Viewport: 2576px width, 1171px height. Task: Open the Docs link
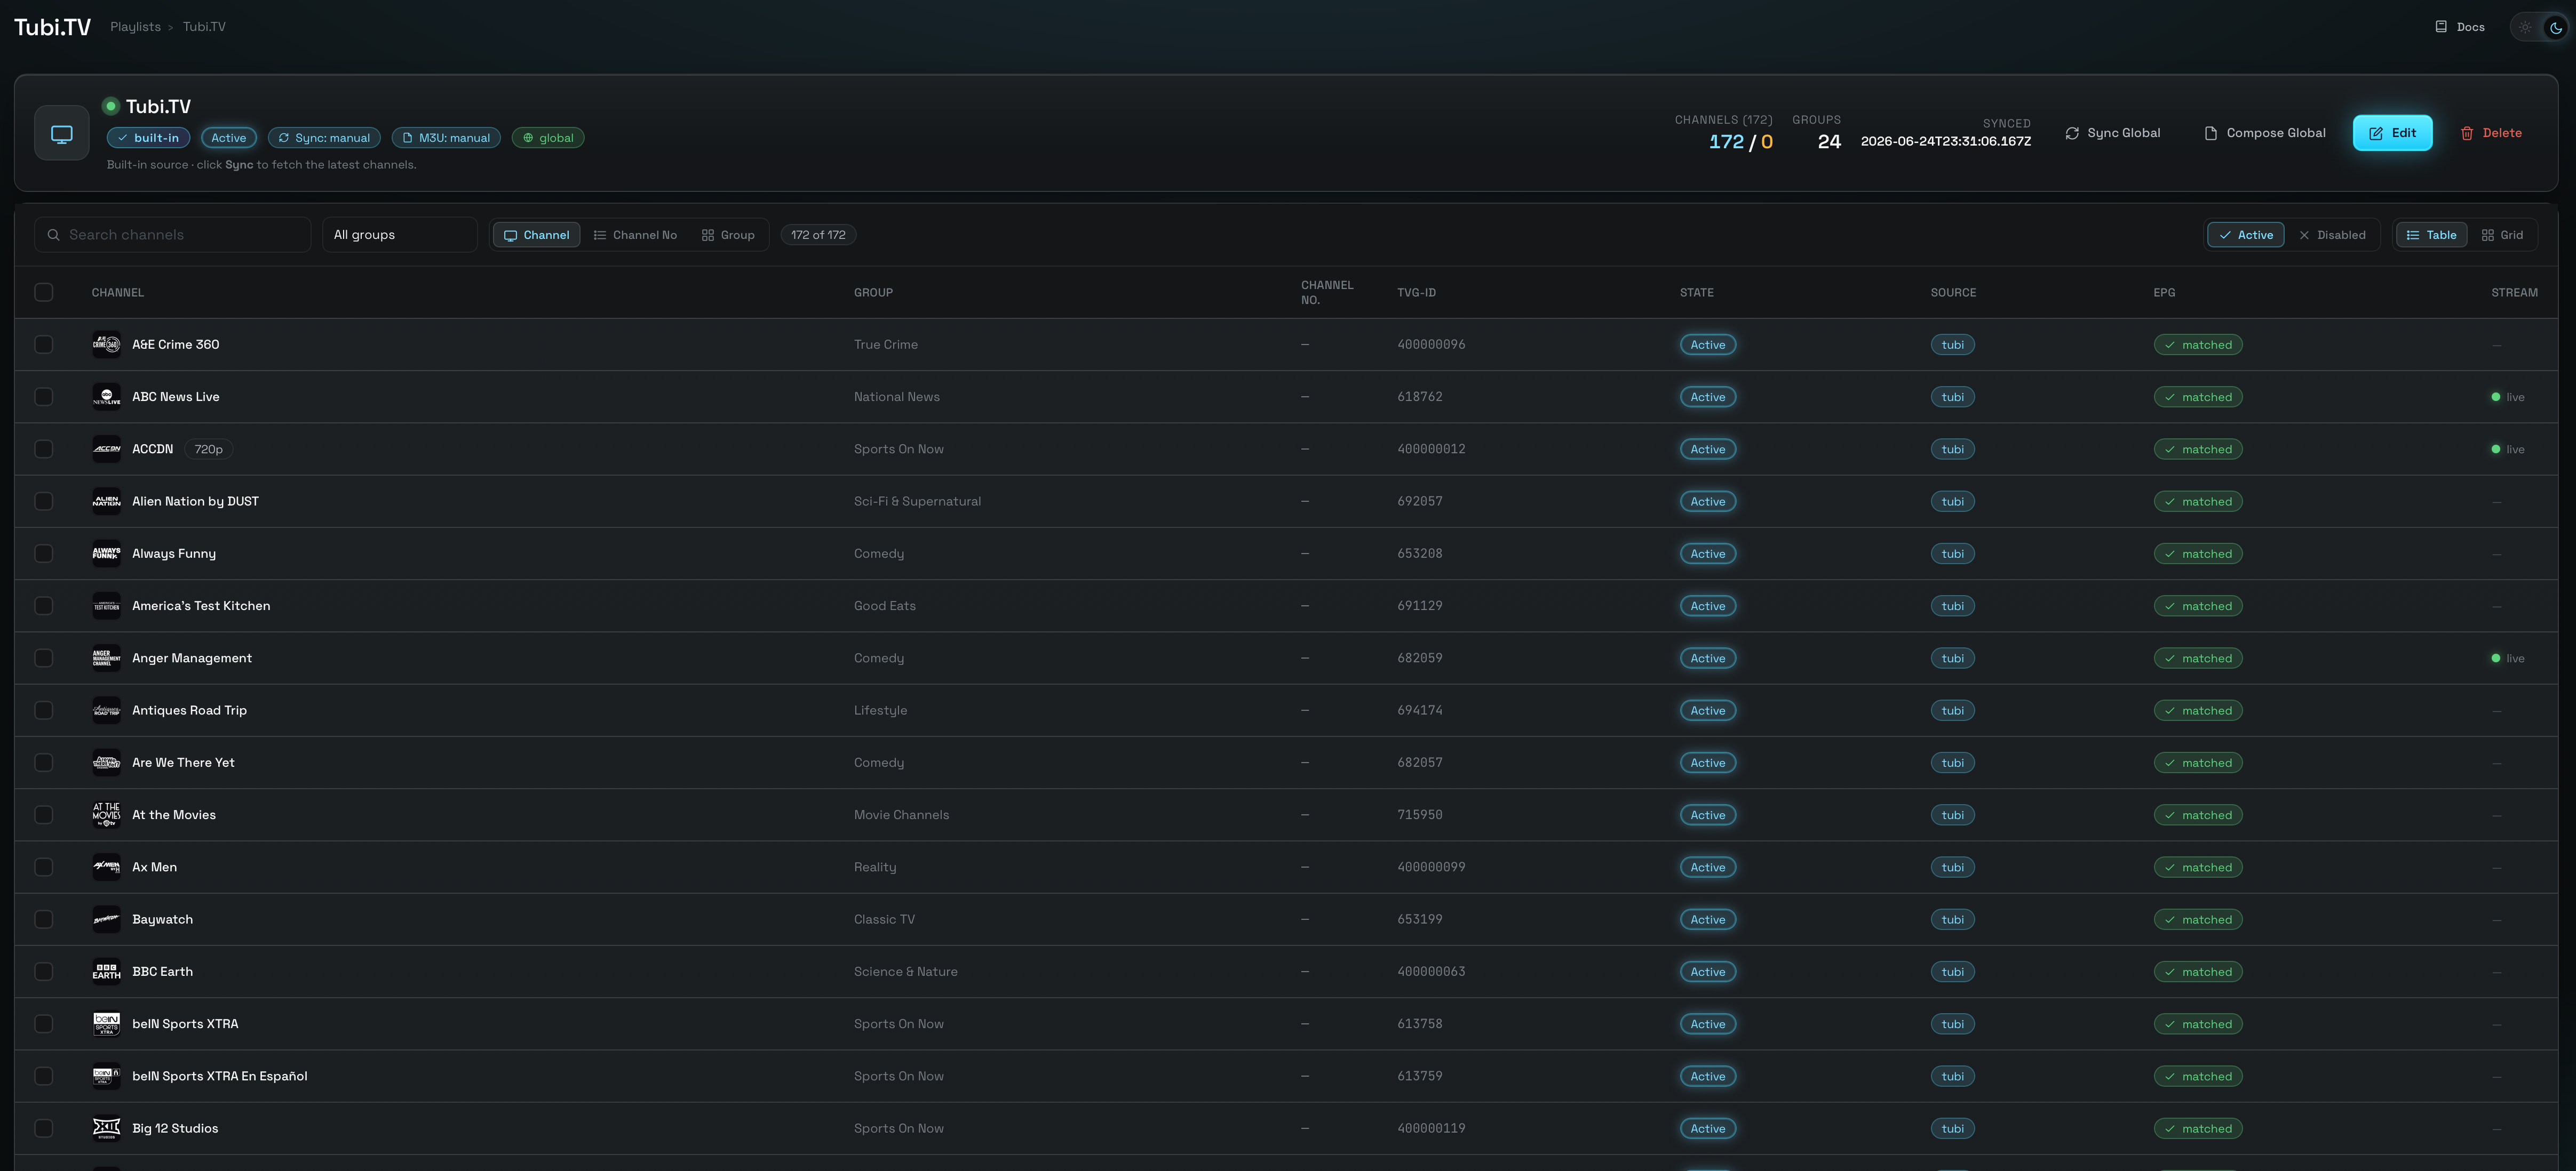click(2459, 27)
